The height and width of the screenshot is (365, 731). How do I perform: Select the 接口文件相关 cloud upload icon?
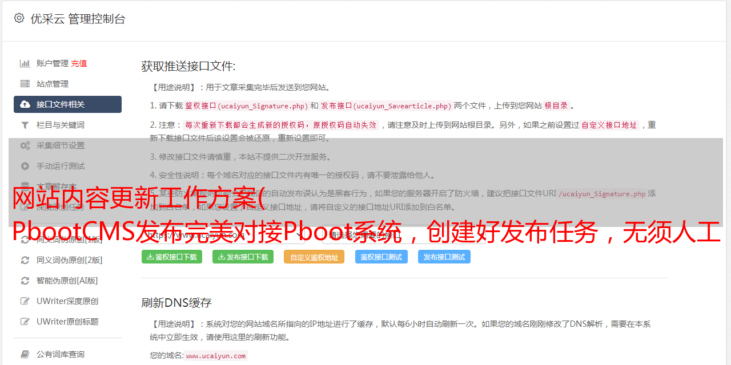[25, 104]
